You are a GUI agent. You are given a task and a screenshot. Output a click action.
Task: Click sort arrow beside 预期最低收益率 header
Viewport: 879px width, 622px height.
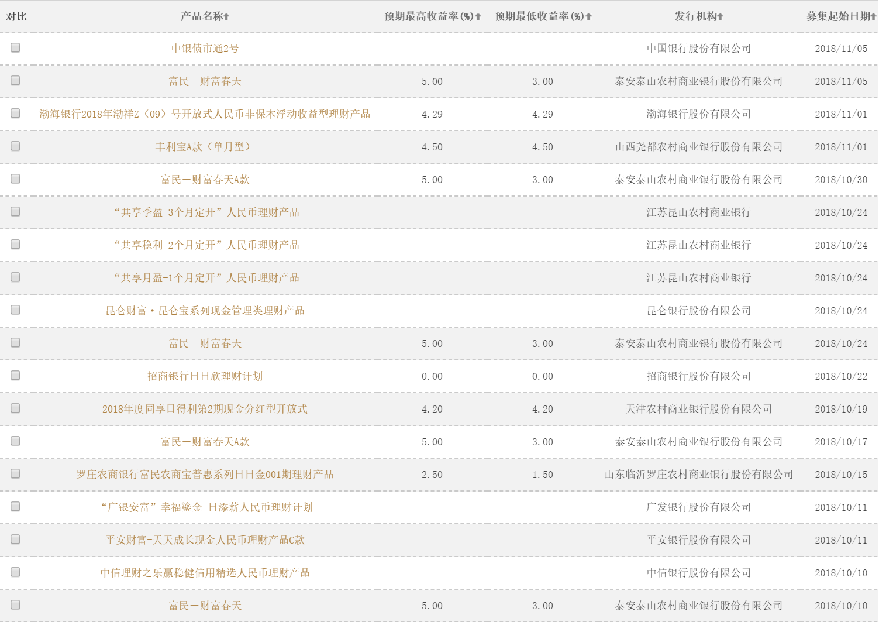(588, 17)
